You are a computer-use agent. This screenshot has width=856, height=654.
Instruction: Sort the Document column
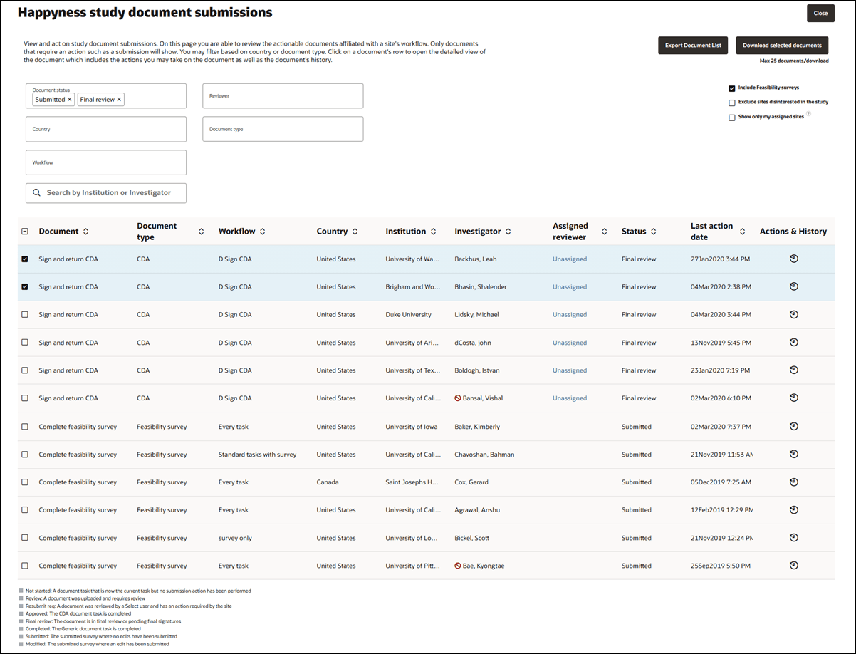click(85, 231)
